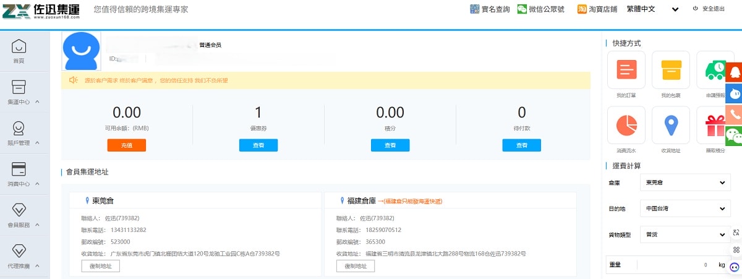Screen dimensions: 742x279
Task: Click the orange 福建倉只能發海運快遞 notice
Action: (x=411, y=202)
